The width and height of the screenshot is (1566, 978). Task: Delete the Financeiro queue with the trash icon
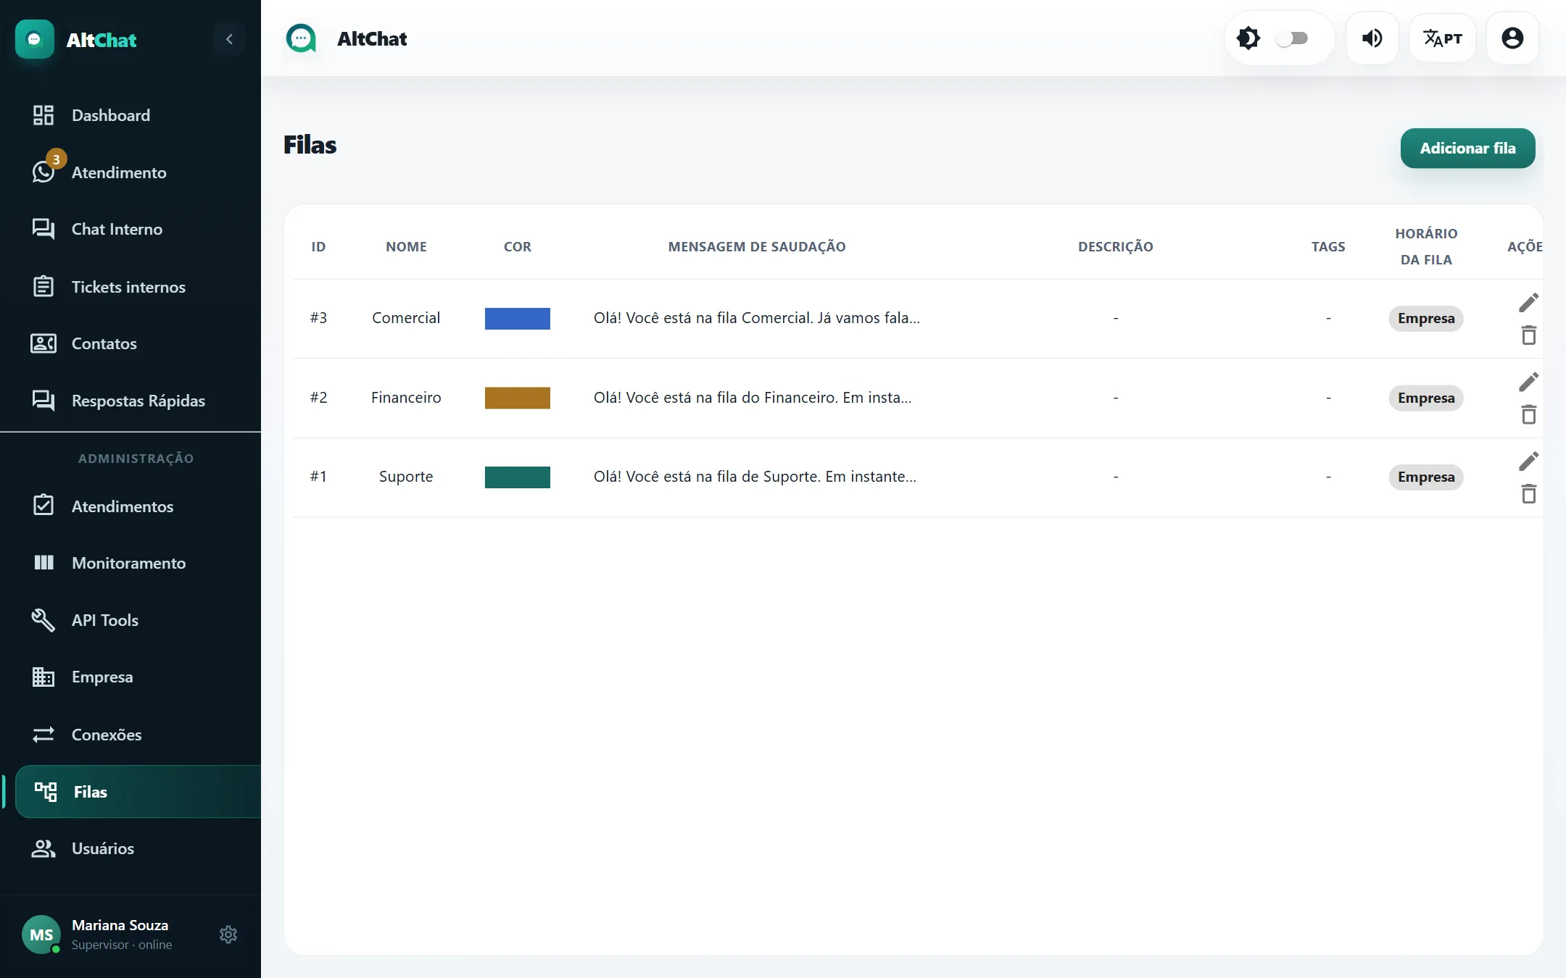tap(1528, 414)
